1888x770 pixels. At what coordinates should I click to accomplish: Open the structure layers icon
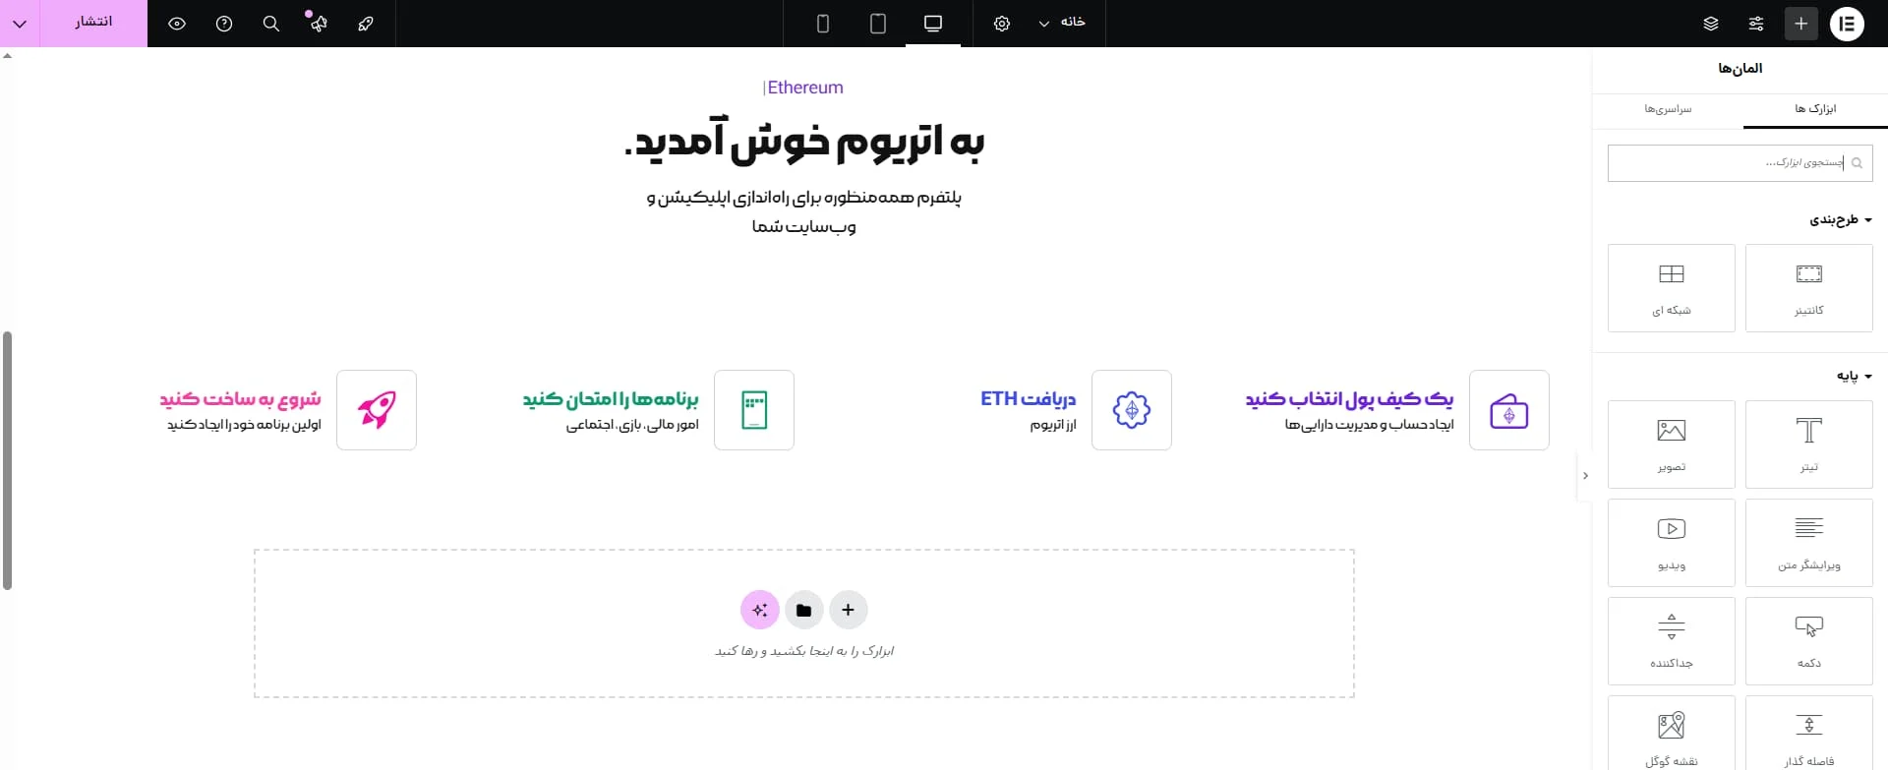point(1711,24)
